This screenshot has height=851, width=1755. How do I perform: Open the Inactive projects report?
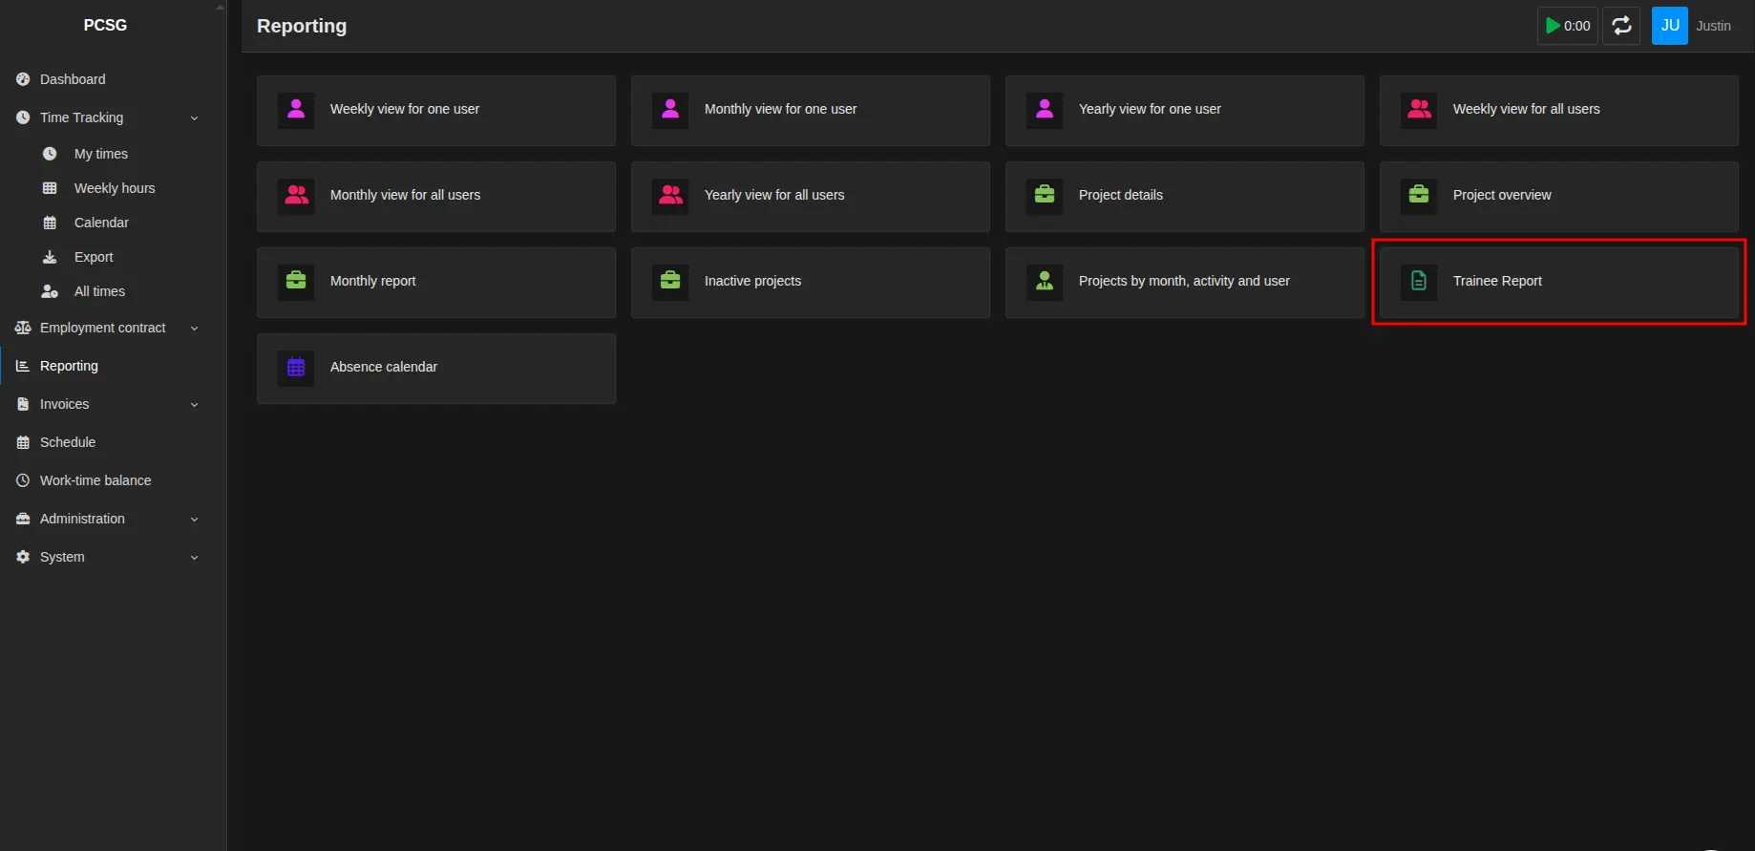pos(811,283)
